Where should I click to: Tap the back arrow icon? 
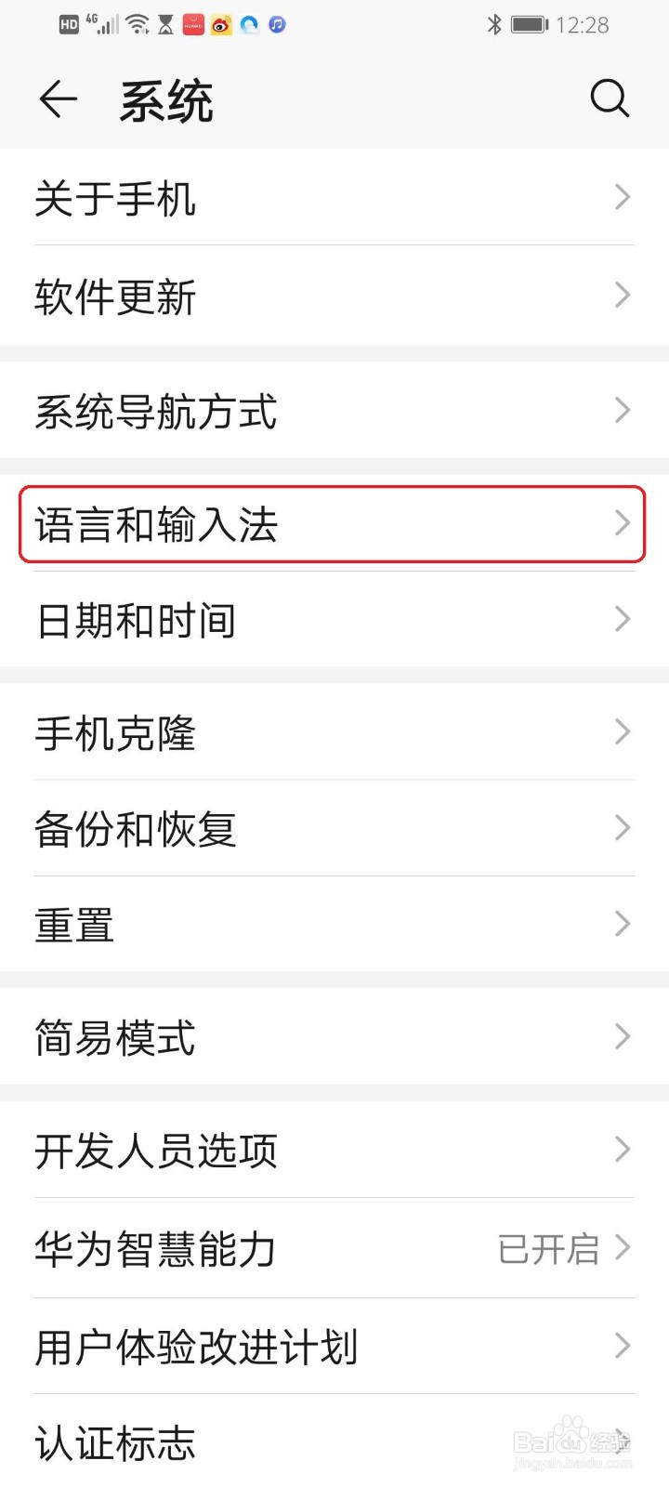point(58,99)
